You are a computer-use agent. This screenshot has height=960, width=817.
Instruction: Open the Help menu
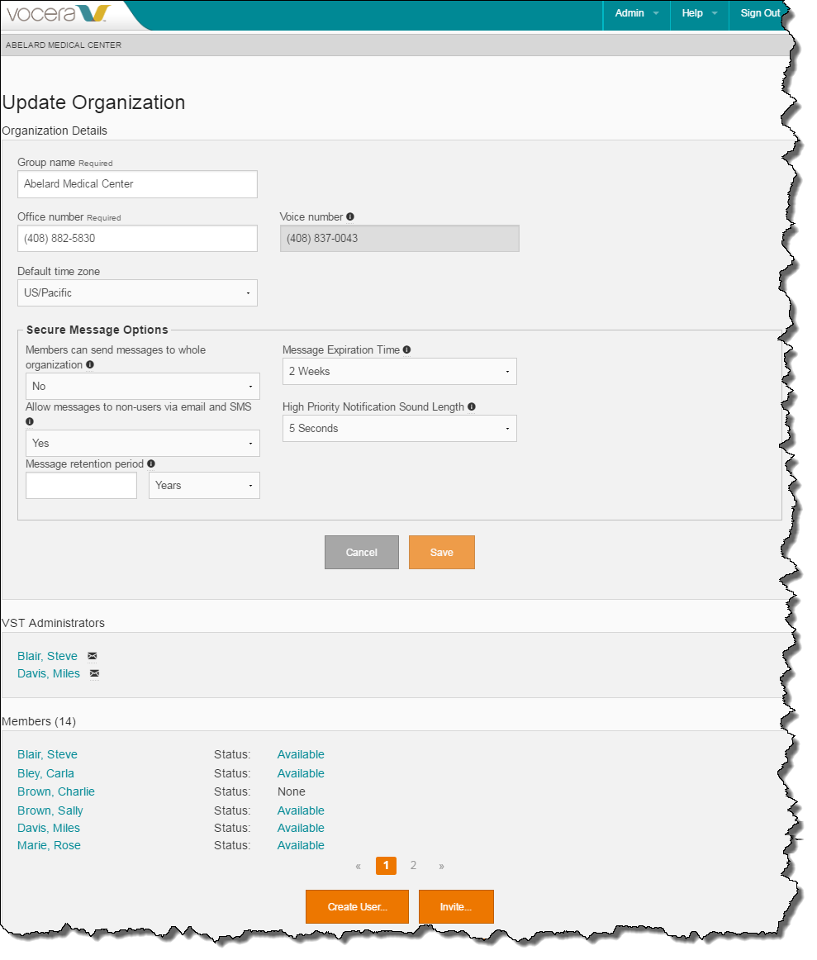[699, 13]
